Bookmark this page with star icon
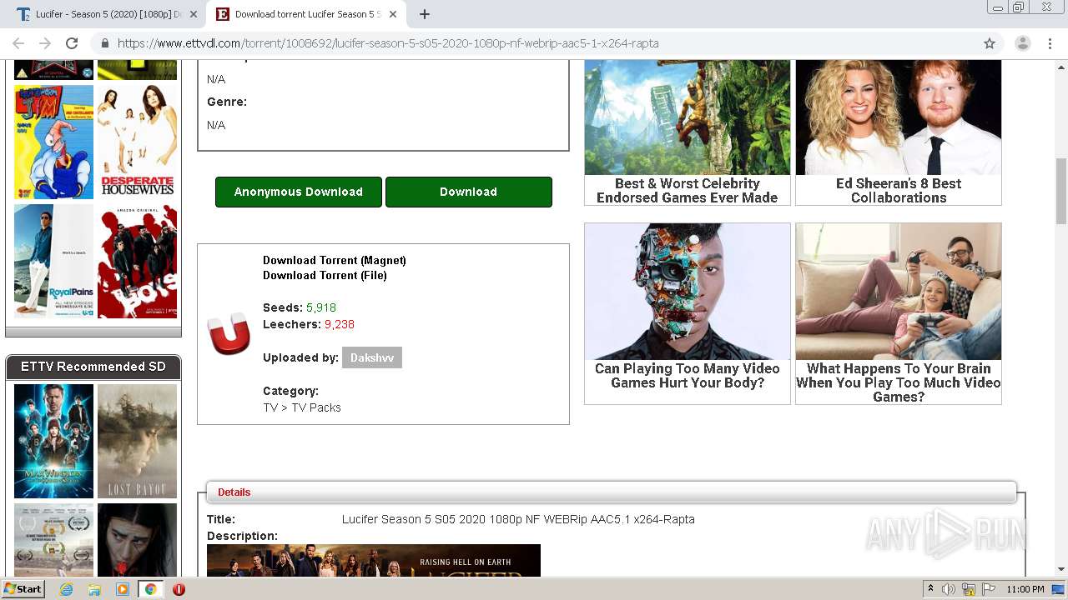Screen dimensions: 1068x600 click(x=990, y=43)
